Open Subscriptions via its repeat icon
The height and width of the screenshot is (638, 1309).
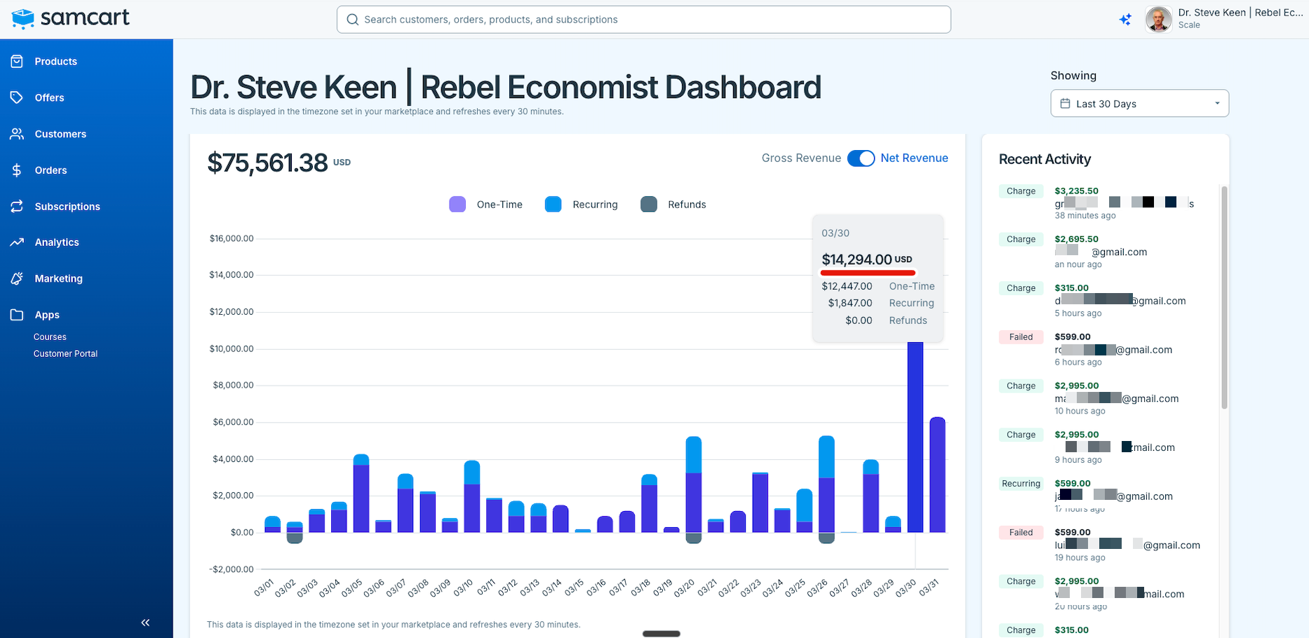click(17, 207)
